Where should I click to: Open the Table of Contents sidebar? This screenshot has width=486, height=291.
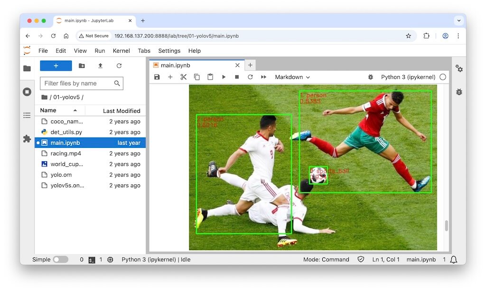(27, 115)
